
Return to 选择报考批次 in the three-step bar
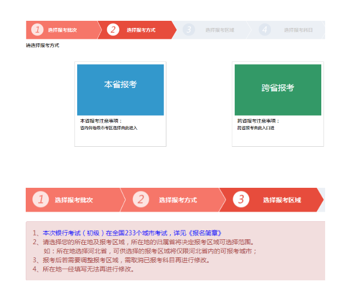pyautogui.click(x=74, y=200)
